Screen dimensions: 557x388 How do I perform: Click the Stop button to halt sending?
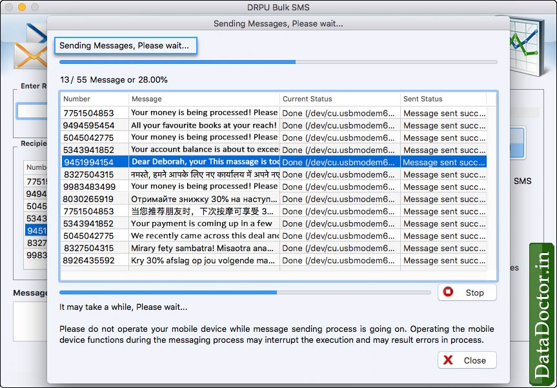(467, 292)
